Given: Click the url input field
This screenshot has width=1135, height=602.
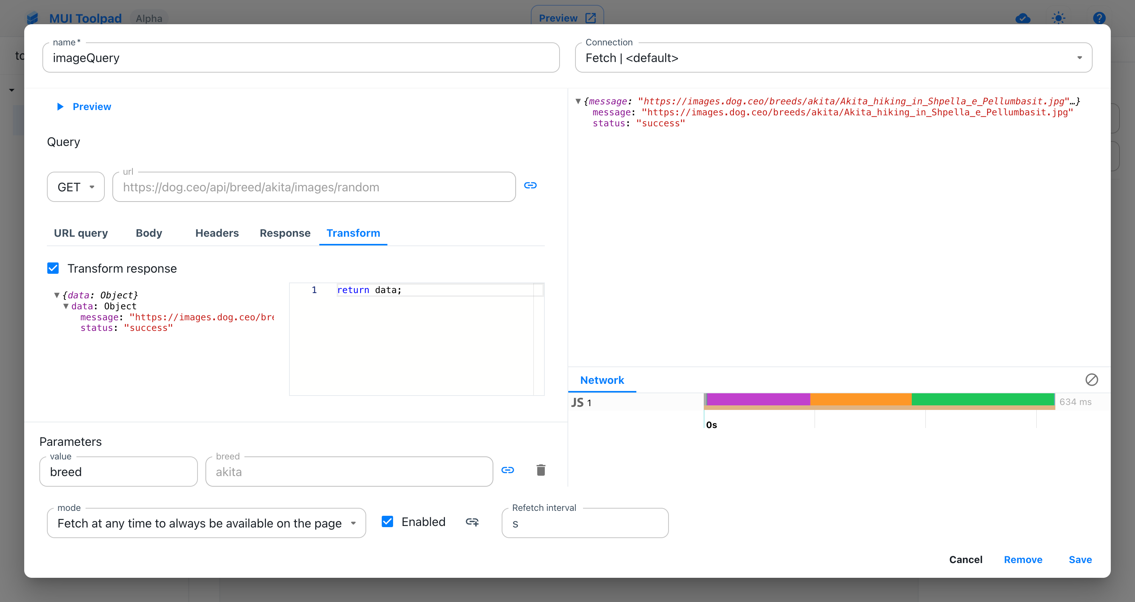Looking at the screenshot, I should 314,187.
